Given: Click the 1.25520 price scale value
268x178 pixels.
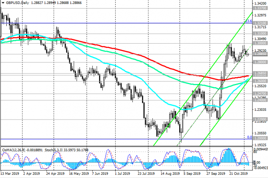Looking at the screenshot, I should 260,86.
